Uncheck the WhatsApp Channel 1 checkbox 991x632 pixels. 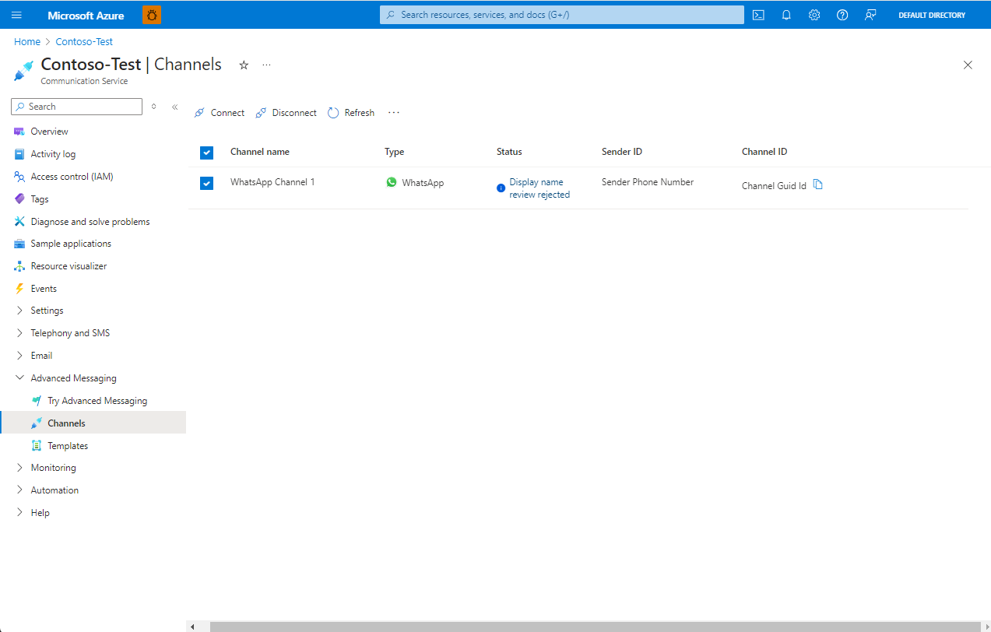coord(206,183)
